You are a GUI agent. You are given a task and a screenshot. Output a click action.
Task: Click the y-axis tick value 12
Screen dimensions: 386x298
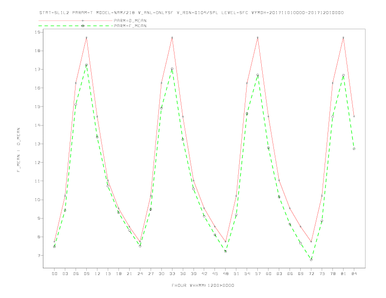tap(38, 163)
